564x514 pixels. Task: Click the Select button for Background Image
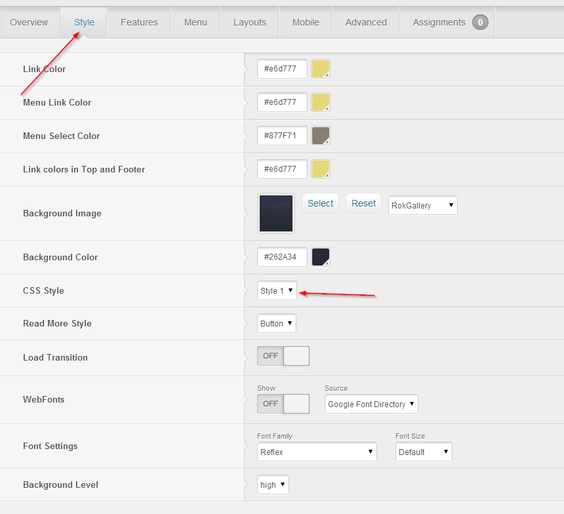tap(320, 203)
